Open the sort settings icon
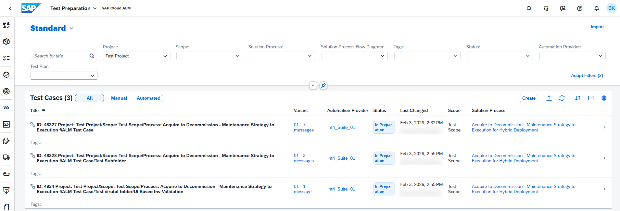620x211 pixels. (x=578, y=98)
